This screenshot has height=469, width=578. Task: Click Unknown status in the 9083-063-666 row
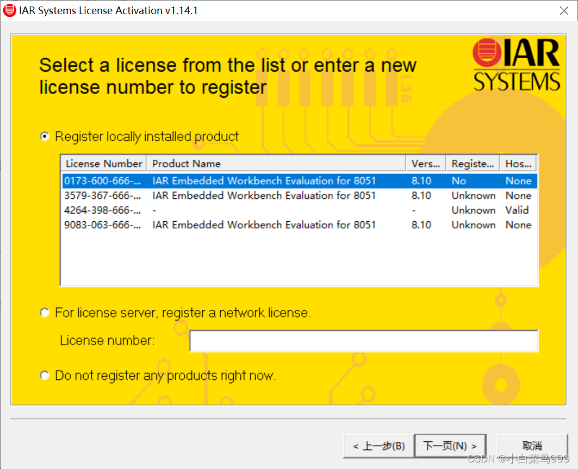point(473,225)
